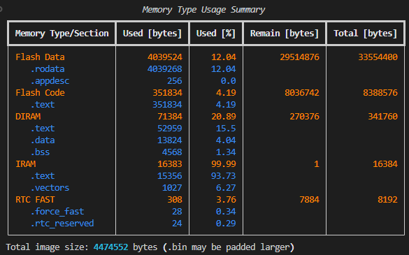This screenshot has width=409, height=255.
Task: Click the '.rodata' section label
Action: pos(48,69)
